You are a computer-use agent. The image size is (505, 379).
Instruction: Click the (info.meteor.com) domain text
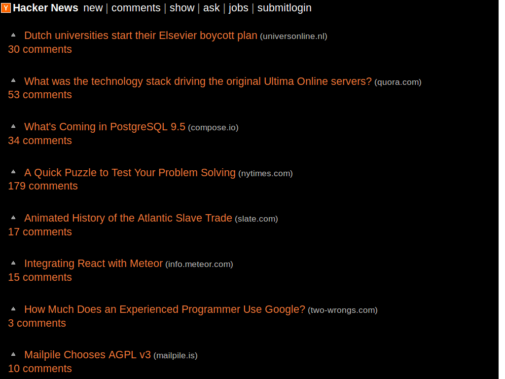[x=199, y=264]
